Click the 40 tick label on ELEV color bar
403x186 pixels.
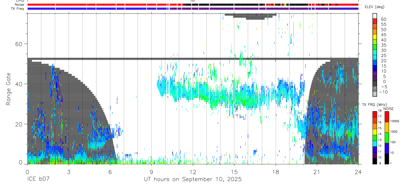click(x=383, y=40)
